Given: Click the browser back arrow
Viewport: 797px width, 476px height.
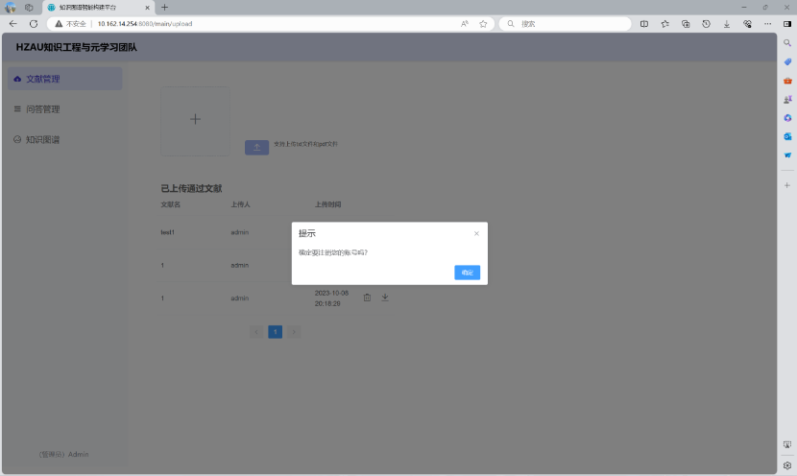Looking at the screenshot, I should tap(12, 23).
